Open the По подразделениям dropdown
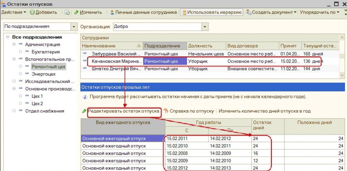This screenshot has height=171, width=347. tap(74, 26)
